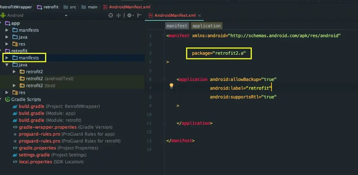Click the res folder icon under retrofit

click(x=15, y=93)
